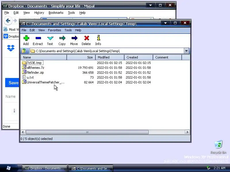This screenshot has height=172, width=230.
Task: Open the Mypal browser Tools menu
Action: pos(71,13)
